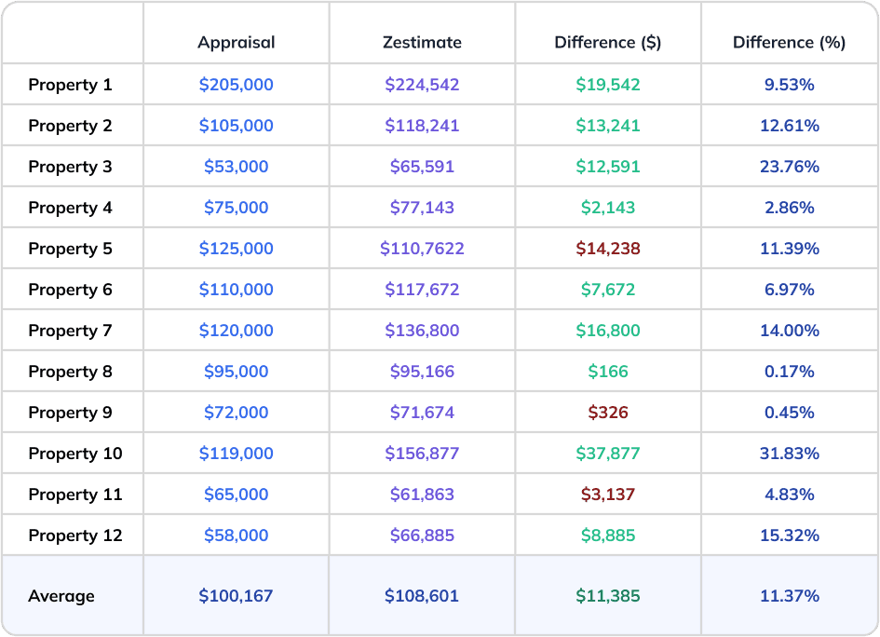Select the Property 5 row label

click(70, 248)
